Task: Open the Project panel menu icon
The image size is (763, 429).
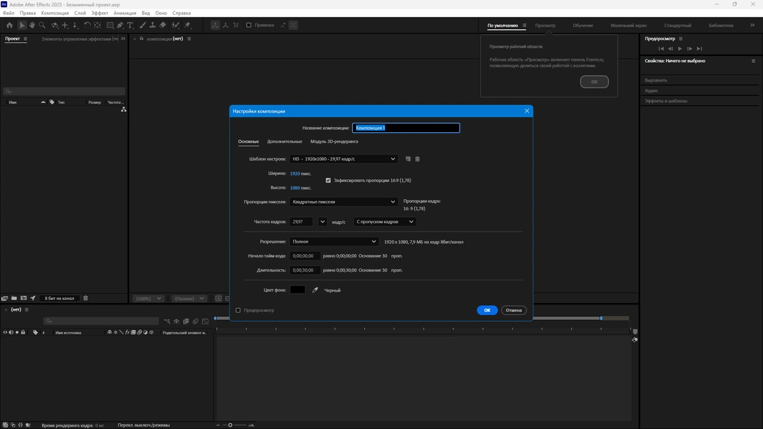Action: [25, 39]
